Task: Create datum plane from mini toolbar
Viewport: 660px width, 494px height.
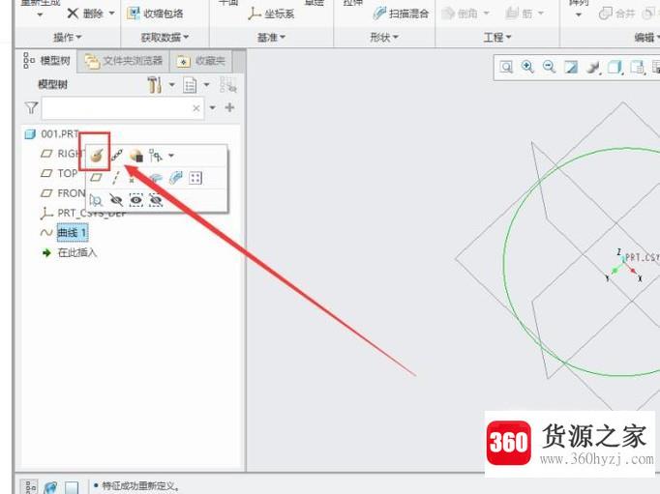Action: pos(97,178)
